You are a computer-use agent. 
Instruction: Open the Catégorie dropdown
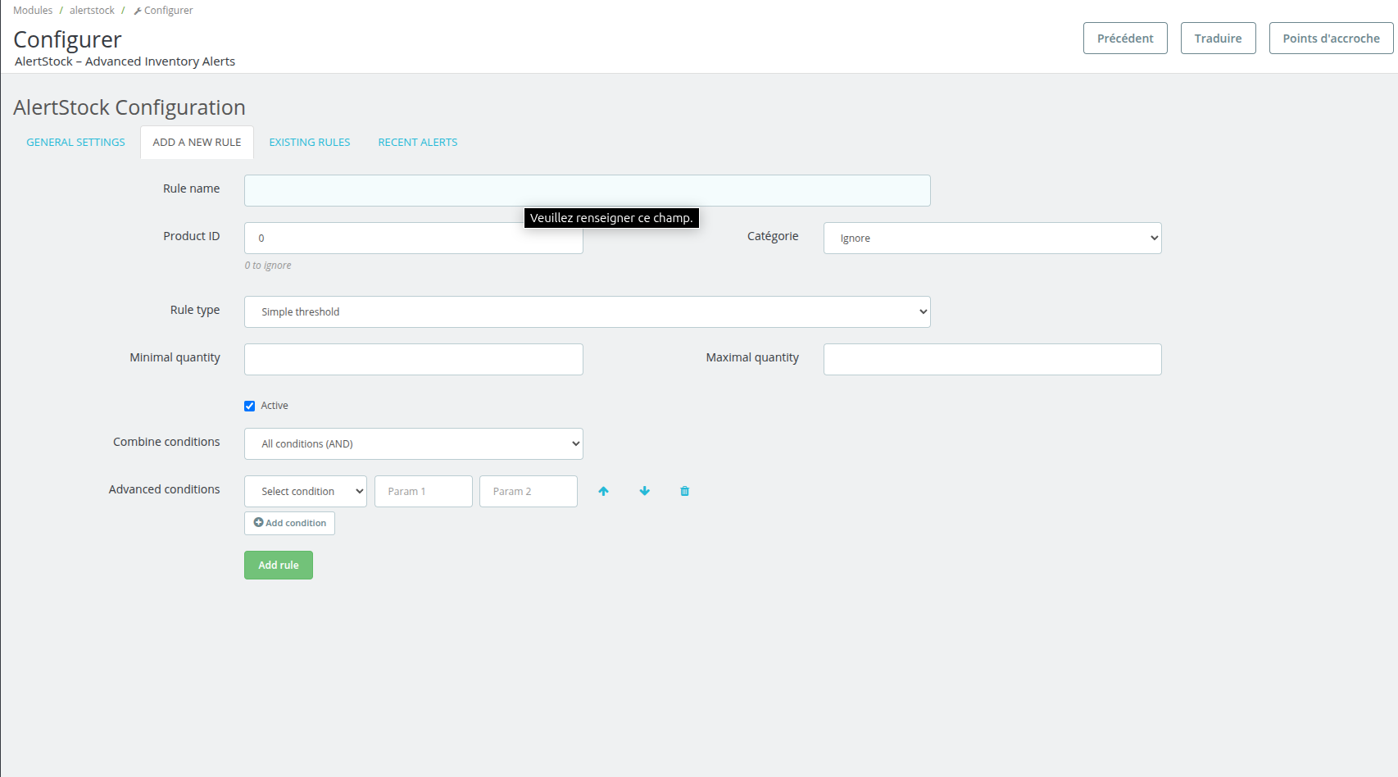pyautogui.click(x=992, y=238)
